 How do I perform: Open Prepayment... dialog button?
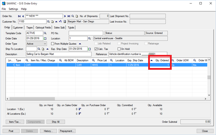coord(67,131)
